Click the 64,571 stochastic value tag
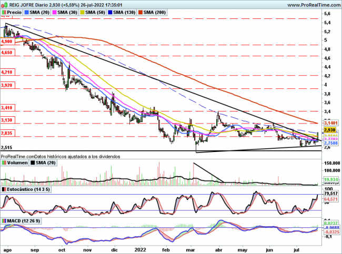This screenshot has height=254, width=342. pyautogui.click(x=331, y=199)
